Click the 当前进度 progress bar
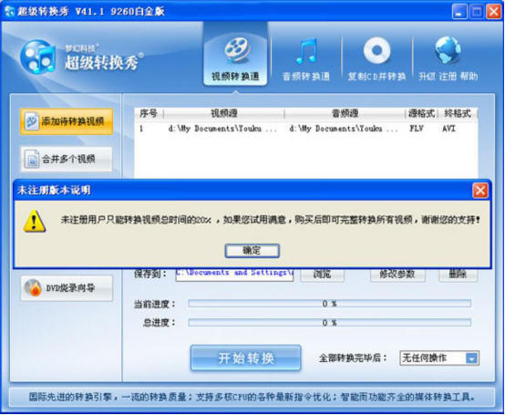Screen dimensions: 505x415 (x=329, y=304)
